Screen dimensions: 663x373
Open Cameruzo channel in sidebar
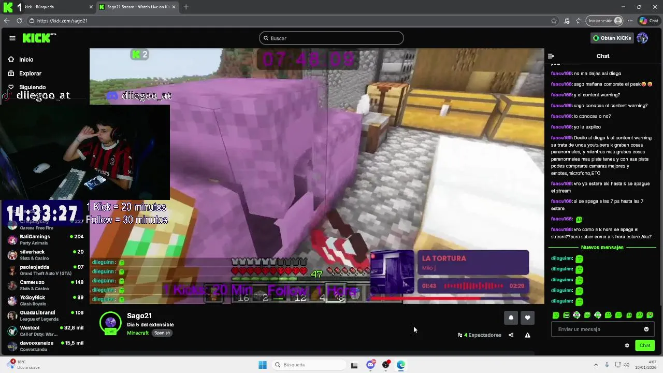[46, 285]
